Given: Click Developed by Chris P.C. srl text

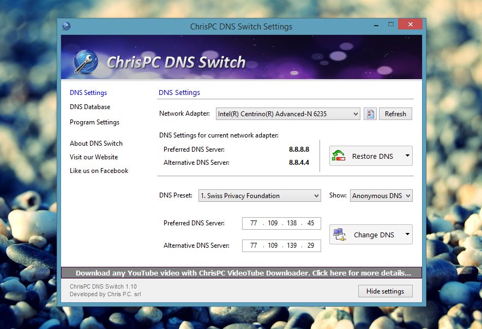Looking at the screenshot, I should click(105, 294).
